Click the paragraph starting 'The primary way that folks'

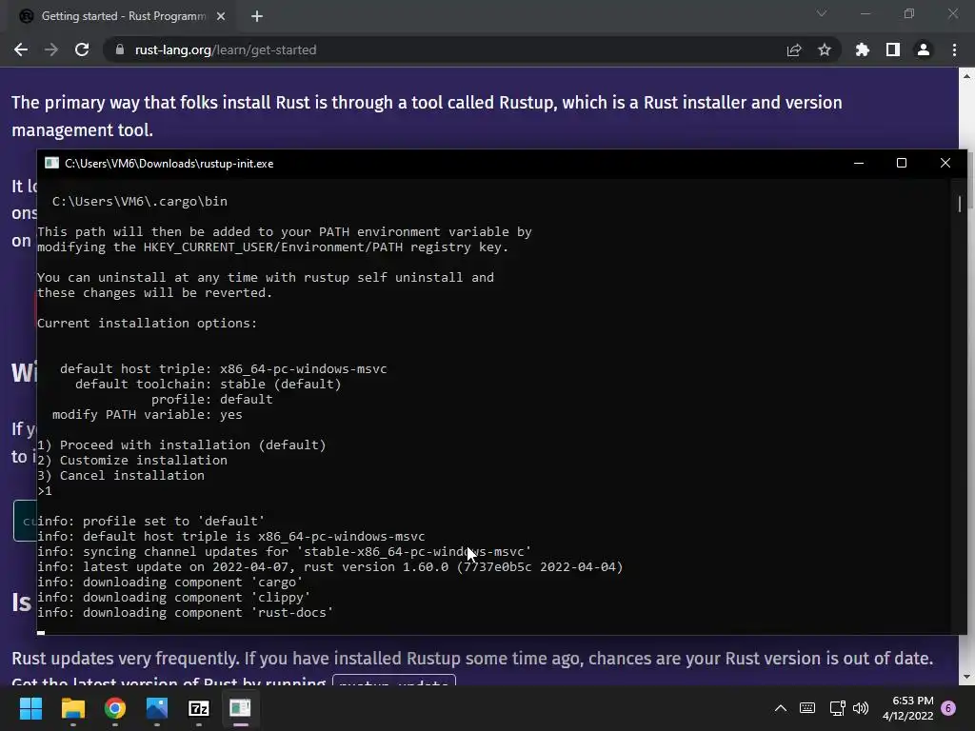click(428, 116)
